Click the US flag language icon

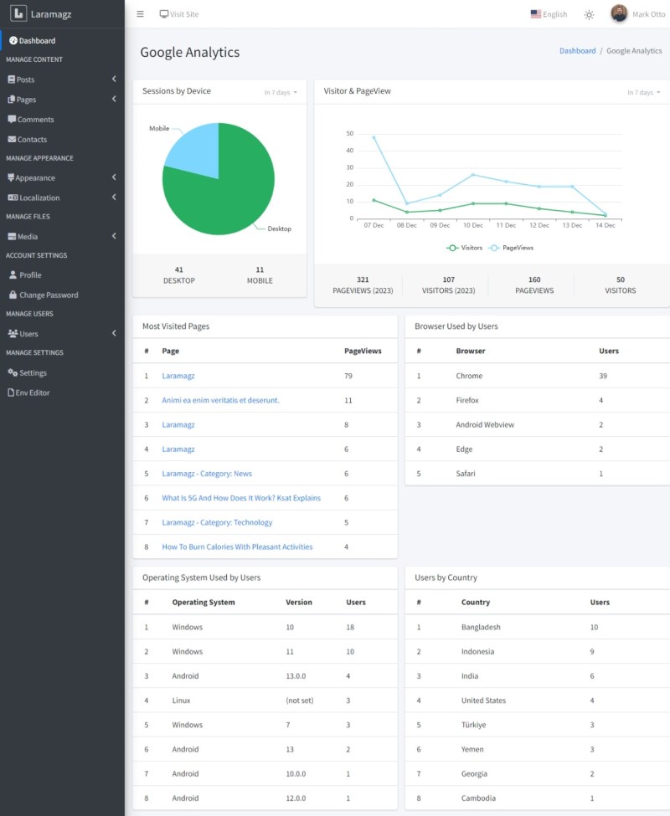click(x=536, y=14)
